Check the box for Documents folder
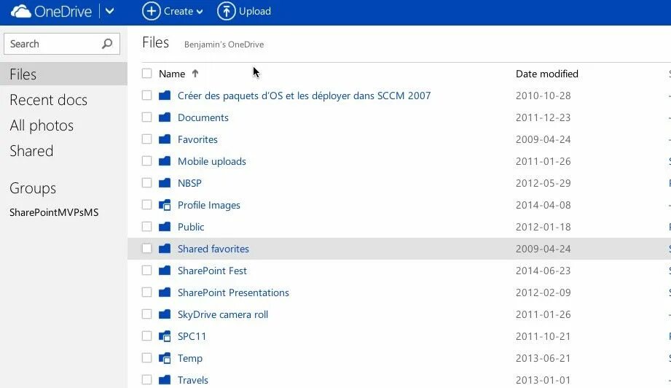Viewport: 671px width, 388px height. click(x=146, y=117)
